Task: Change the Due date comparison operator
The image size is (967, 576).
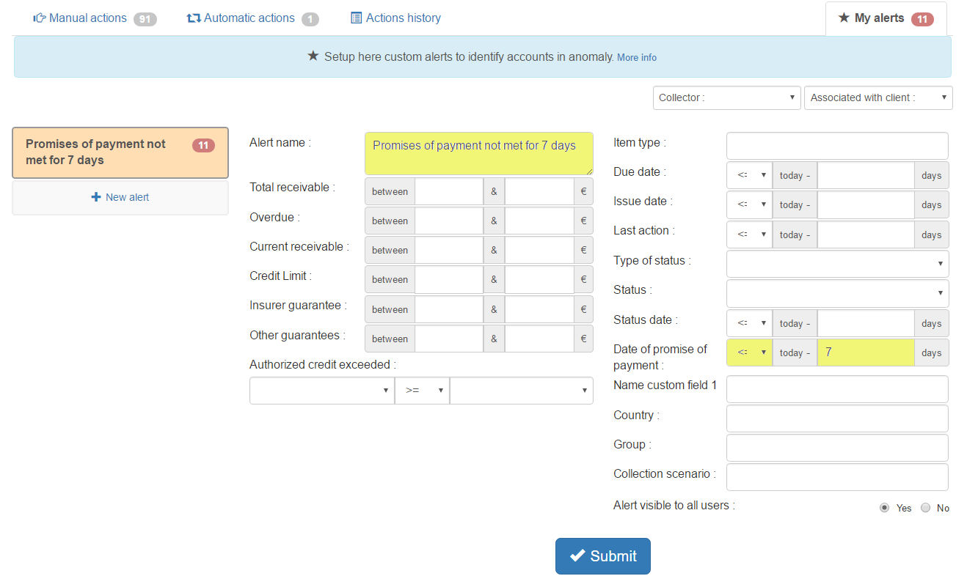Action: coord(748,176)
